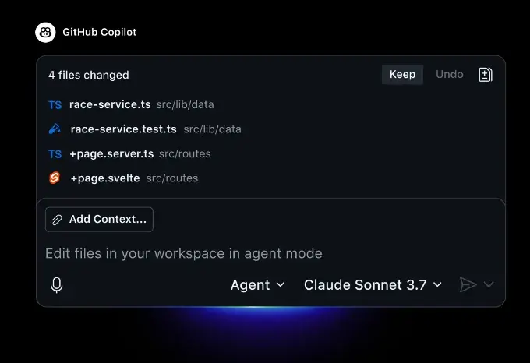Send the message with arrow icon
The height and width of the screenshot is (363, 530).
(x=467, y=285)
